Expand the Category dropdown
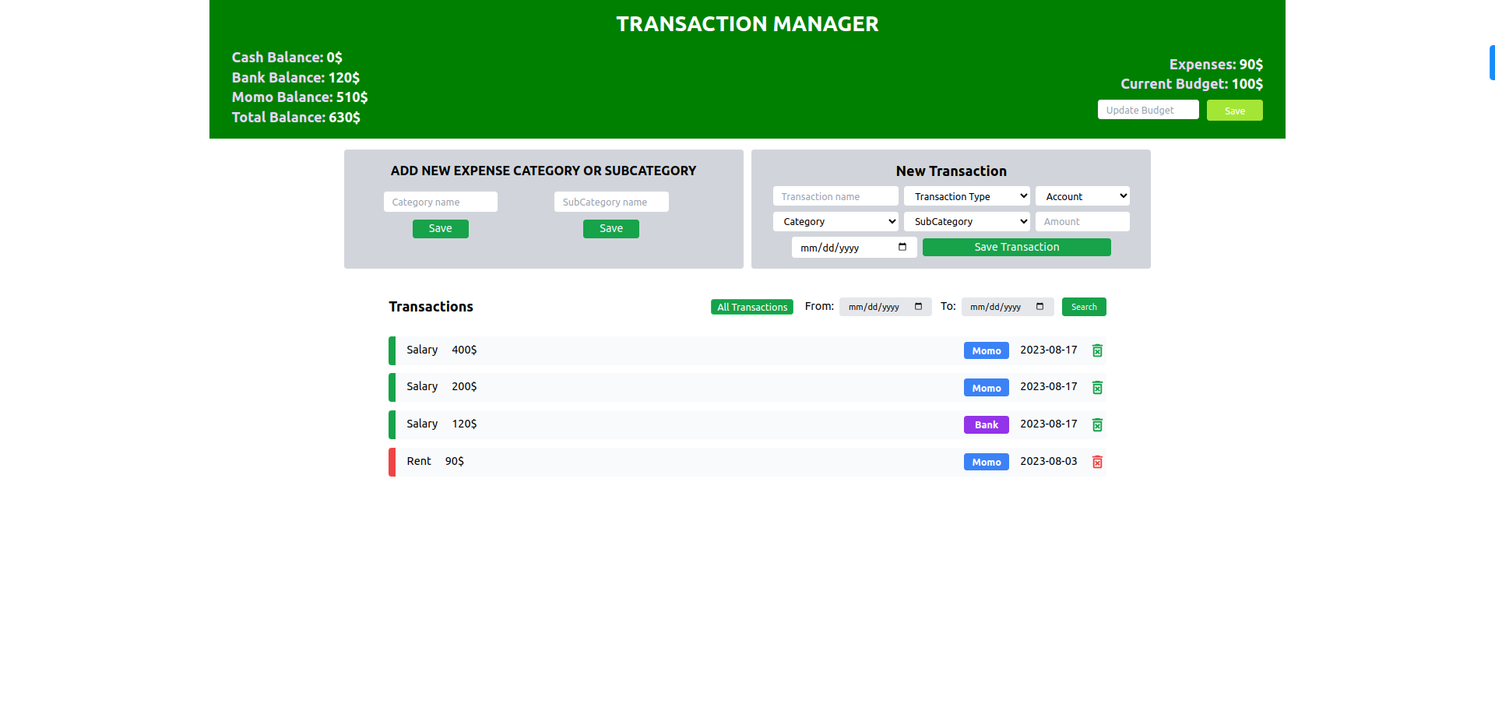 point(835,221)
